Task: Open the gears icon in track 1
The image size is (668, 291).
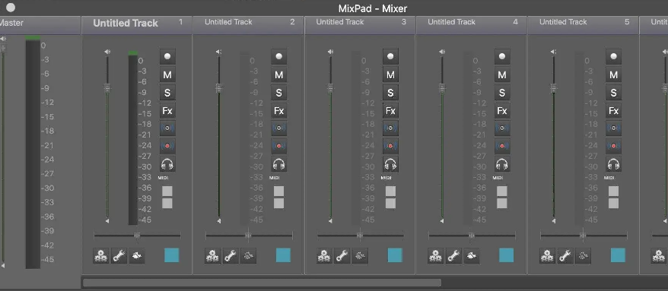Action: 101,256
